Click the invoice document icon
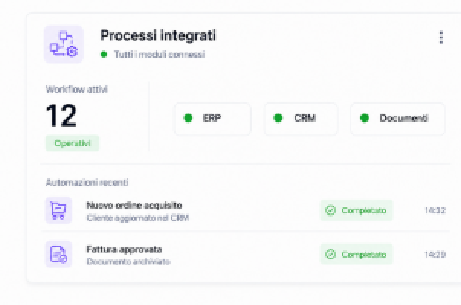Screen dimensions: 461x305 tap(59, 254)
